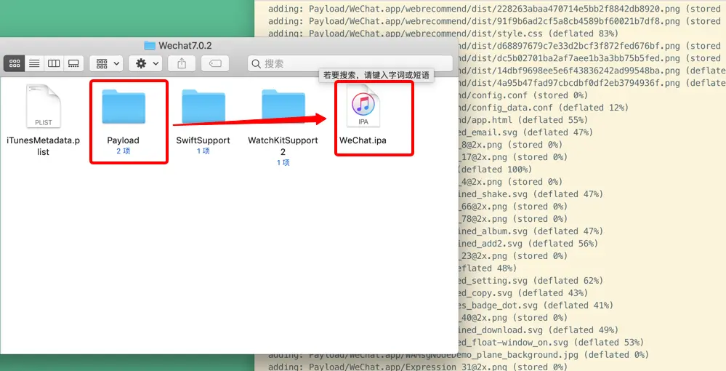Switch to list view mode

coord(34,63)
